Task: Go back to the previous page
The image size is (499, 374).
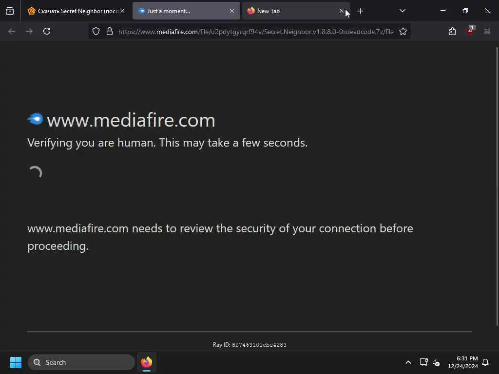Action: (x=12, y=31)
